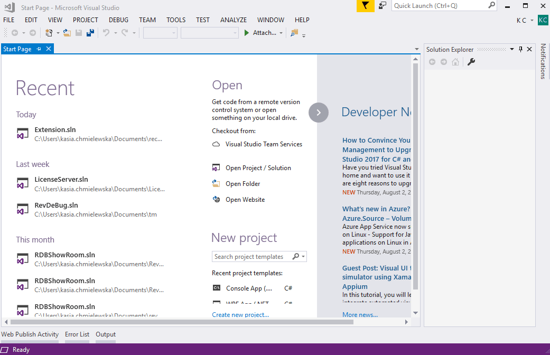Click the Quick Launch search magnifier
The image size is (550, 355).
coord(492,5)
